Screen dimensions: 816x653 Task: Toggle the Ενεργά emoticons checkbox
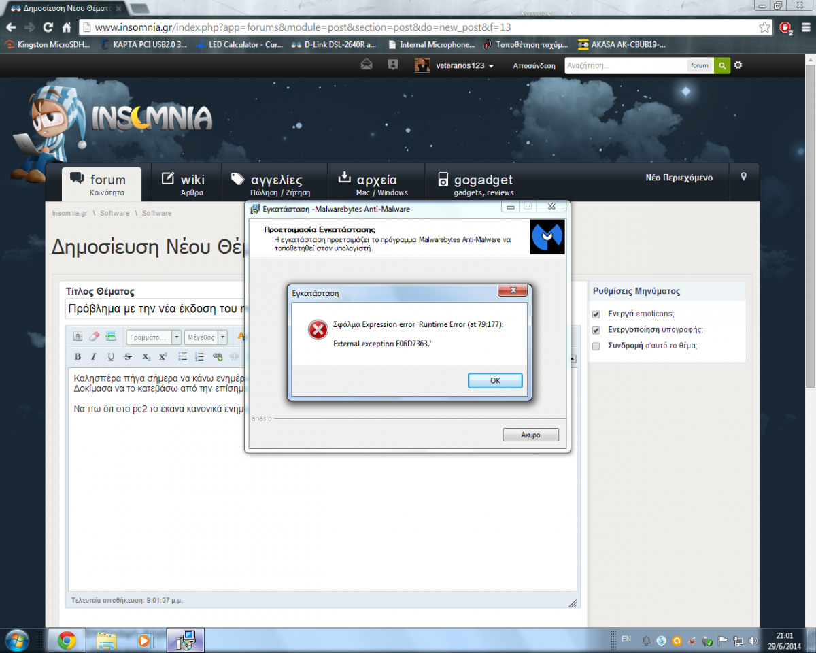click(596, 314)
